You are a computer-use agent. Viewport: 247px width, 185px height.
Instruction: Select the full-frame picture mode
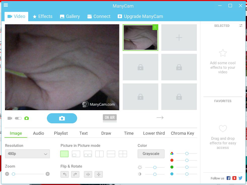65,154
